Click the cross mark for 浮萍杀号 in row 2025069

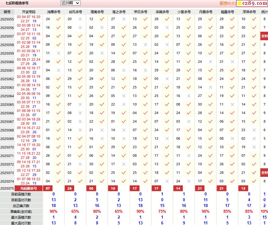pos(254,138)
